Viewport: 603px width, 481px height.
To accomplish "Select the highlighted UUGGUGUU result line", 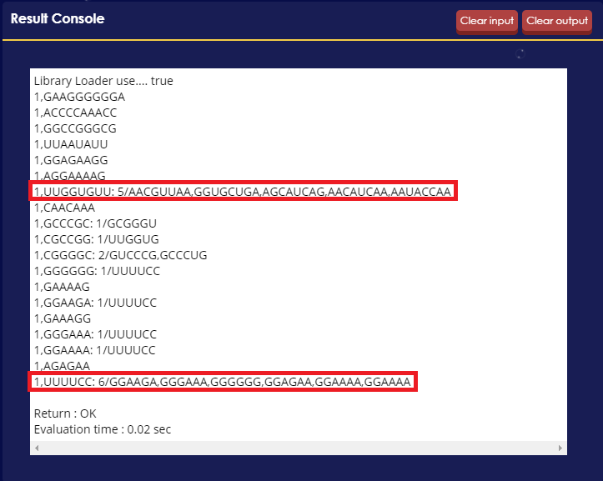I will point(243,191).
